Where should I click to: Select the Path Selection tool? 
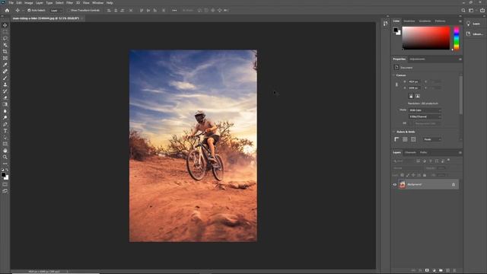(x=5, y=137)
